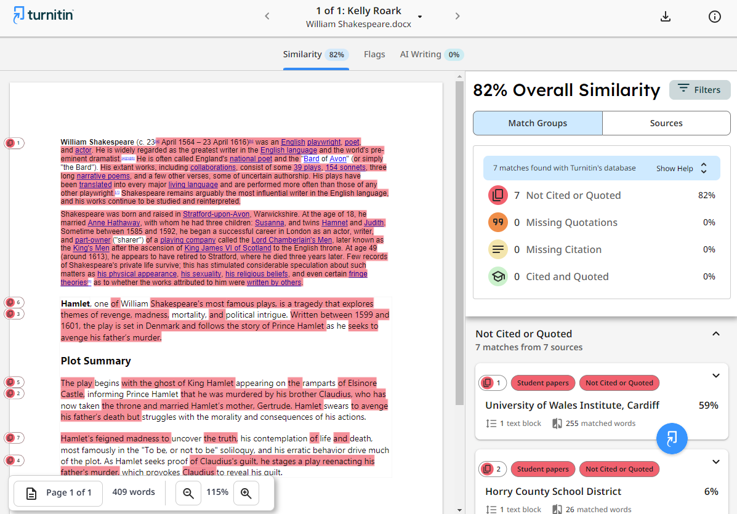Click the page count document icon
This screenshot has width=737, height=514.
point(30,492)
